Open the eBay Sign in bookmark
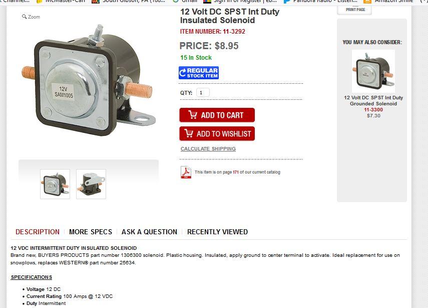 240,2
